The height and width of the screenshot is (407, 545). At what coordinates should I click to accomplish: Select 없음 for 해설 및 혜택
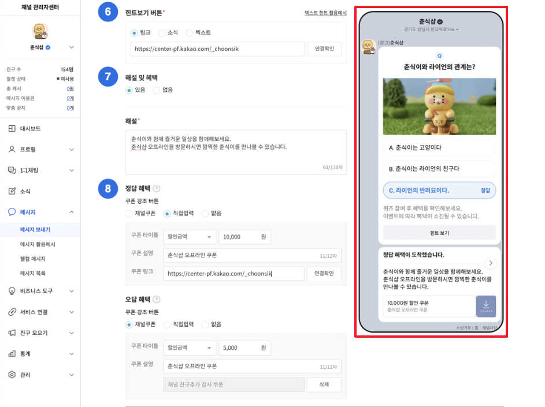pos(157,90)
